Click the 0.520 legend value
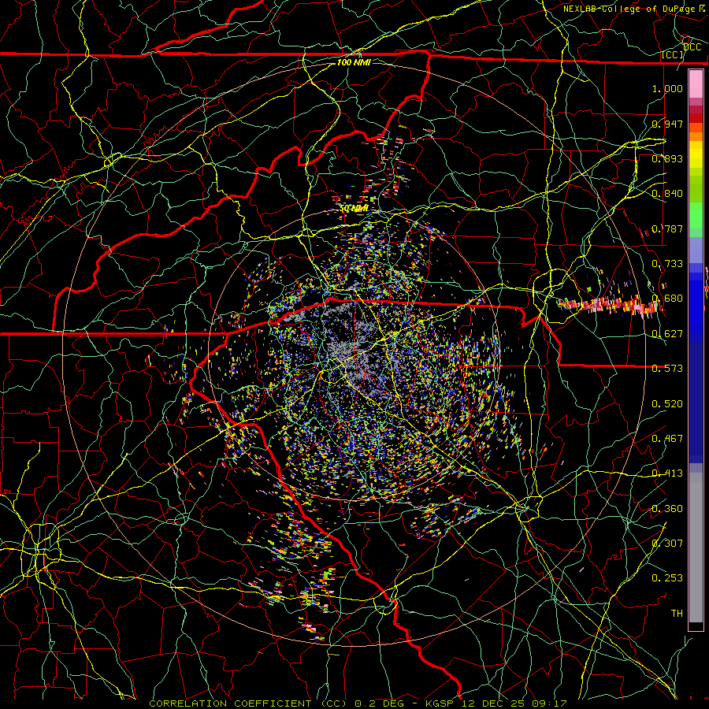 tap(667, 404)
